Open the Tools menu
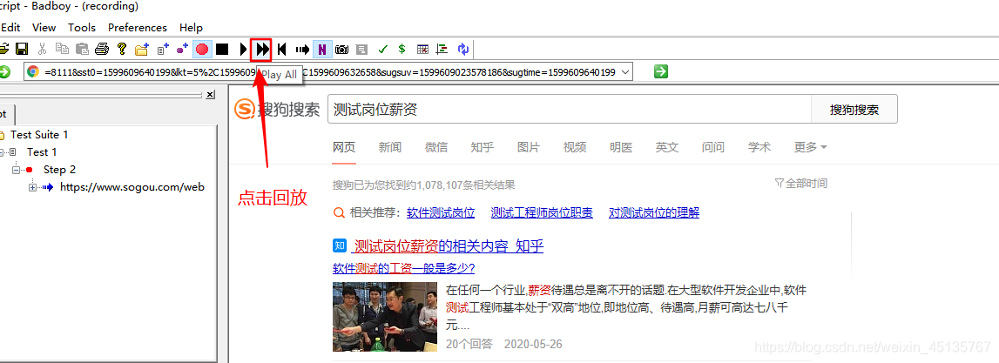999x363 pixels. pos(82,27)
